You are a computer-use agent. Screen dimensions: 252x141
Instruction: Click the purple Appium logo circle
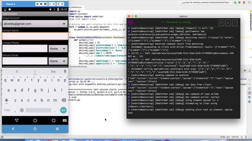click(x=131, y=22)
